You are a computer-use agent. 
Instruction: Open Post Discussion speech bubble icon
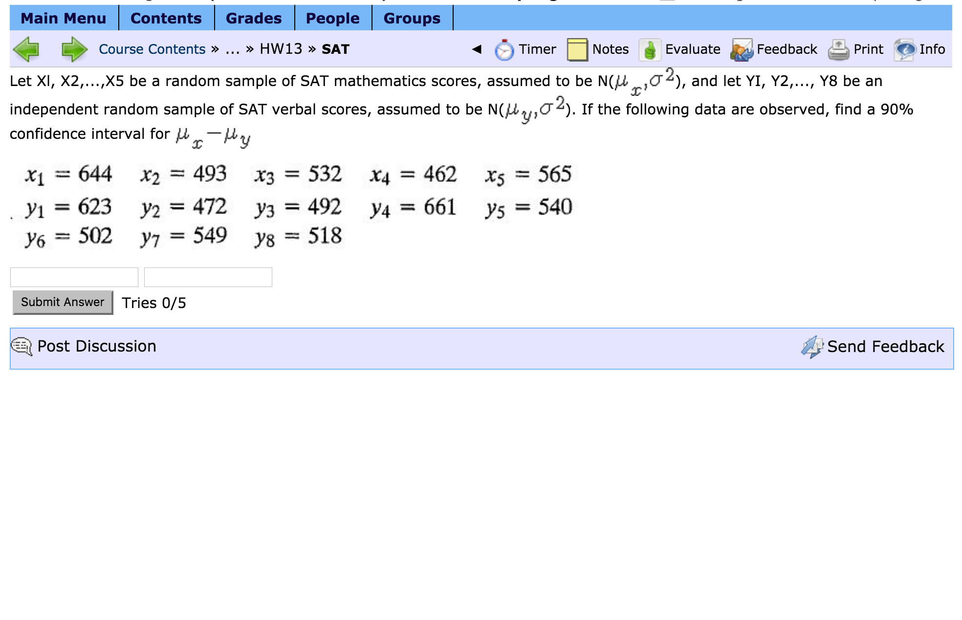tap(21, 346)
